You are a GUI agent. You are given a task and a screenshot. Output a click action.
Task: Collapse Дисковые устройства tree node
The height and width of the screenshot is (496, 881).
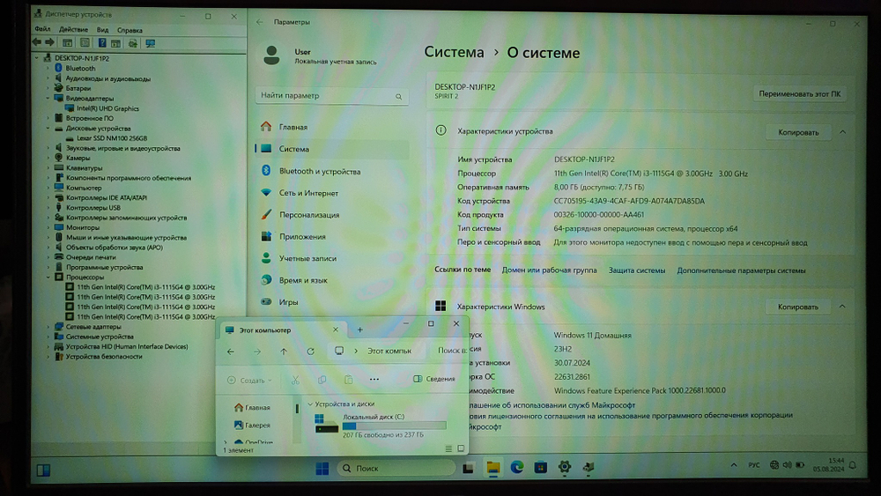[x=48, y=128]
